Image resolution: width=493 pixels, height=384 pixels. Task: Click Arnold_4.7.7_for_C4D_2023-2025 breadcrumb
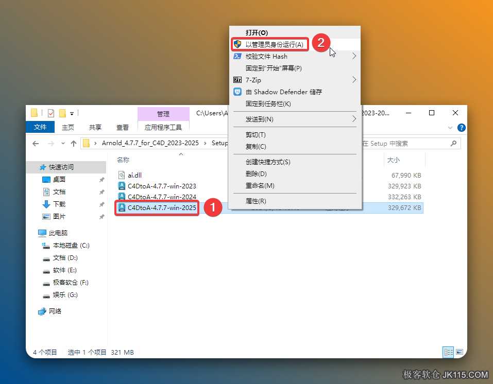pos(150,143)
